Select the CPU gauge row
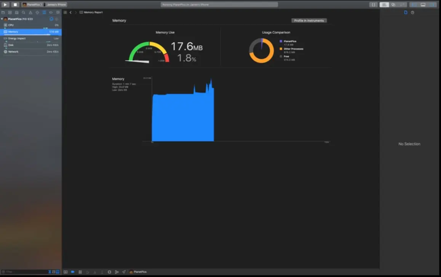This screenshot has height=277, width=441. pos(31,25)
